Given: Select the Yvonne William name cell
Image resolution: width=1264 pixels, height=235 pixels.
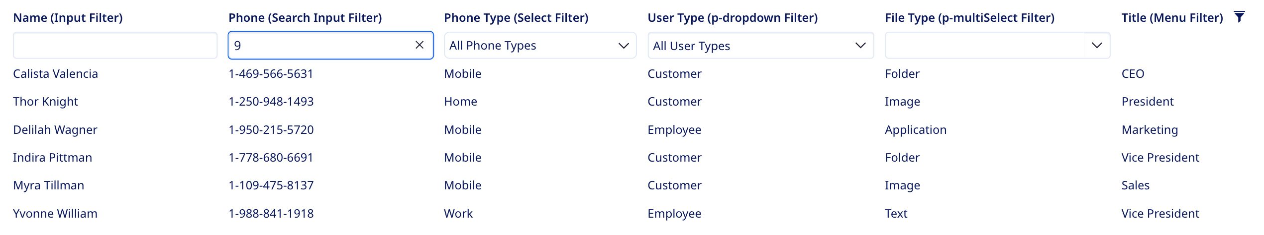Looking at the screenshot, I should coord(55,214).
